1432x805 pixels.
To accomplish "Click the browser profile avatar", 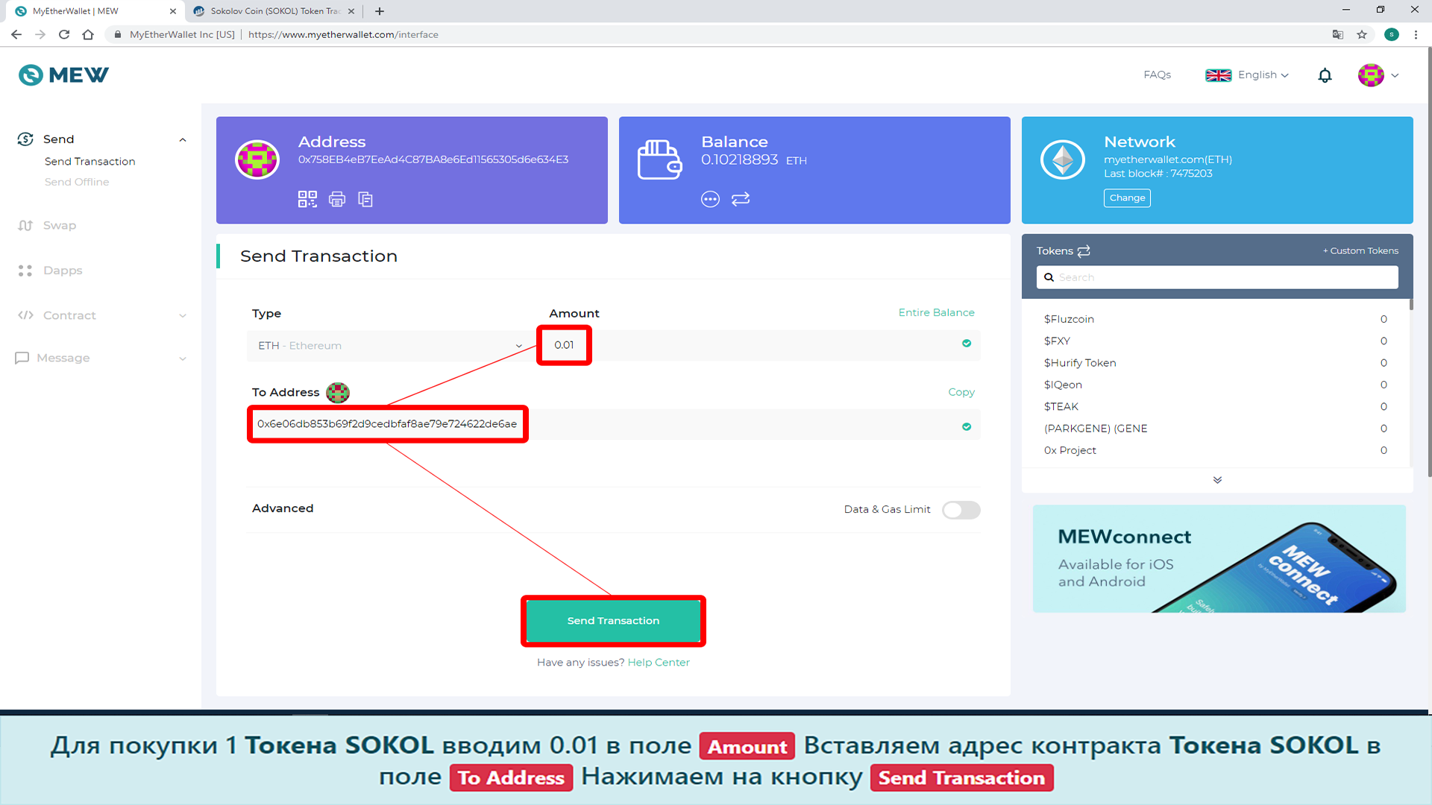I will click(x=1392, y=34).
